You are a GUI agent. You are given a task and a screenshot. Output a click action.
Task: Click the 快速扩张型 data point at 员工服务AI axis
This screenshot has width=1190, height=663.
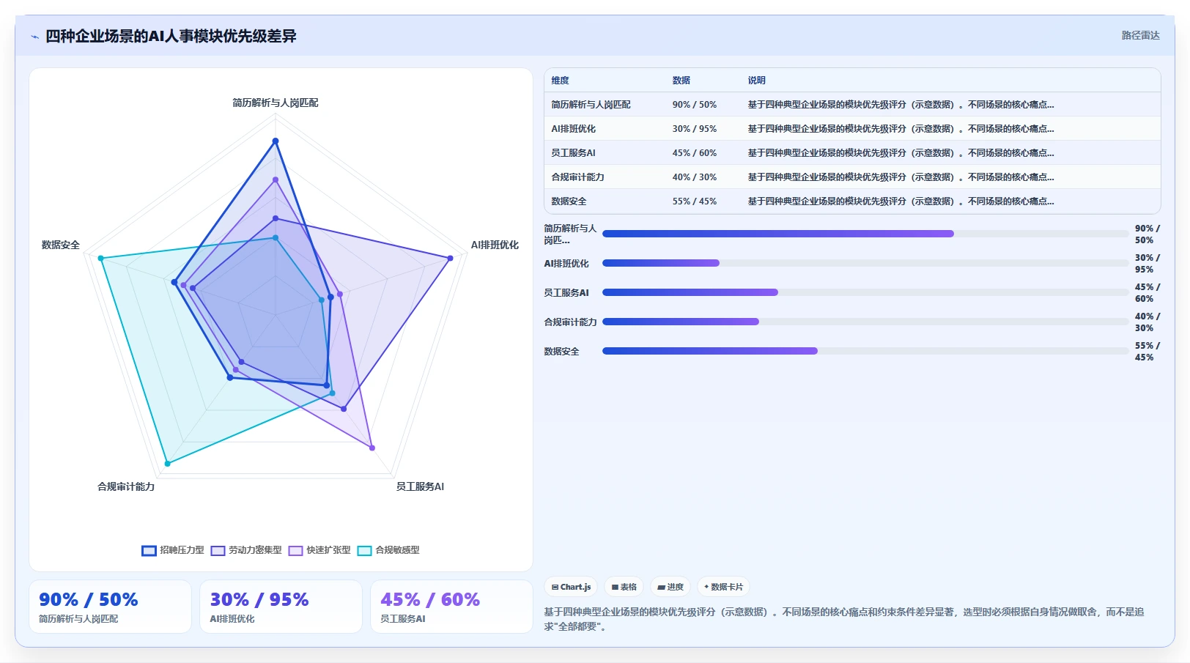pos(372,448)
